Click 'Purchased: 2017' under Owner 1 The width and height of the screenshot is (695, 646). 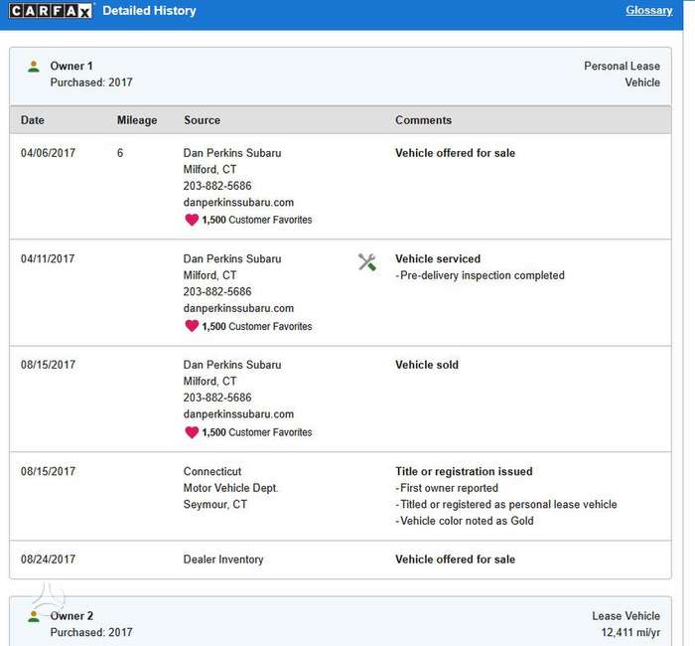pyautogui.click(x=91, y=82)
